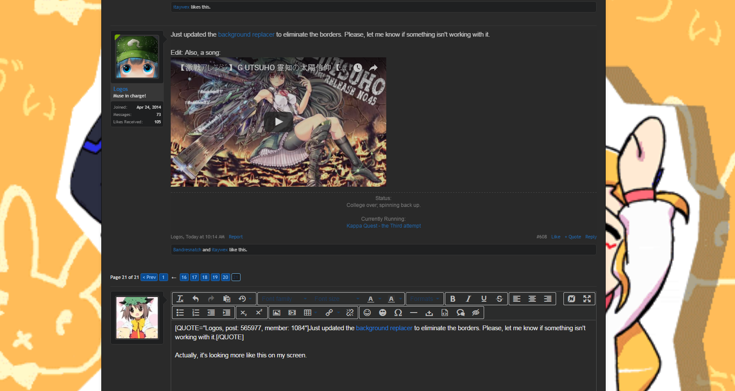Click the insert link icon

(x=329, y=313)
